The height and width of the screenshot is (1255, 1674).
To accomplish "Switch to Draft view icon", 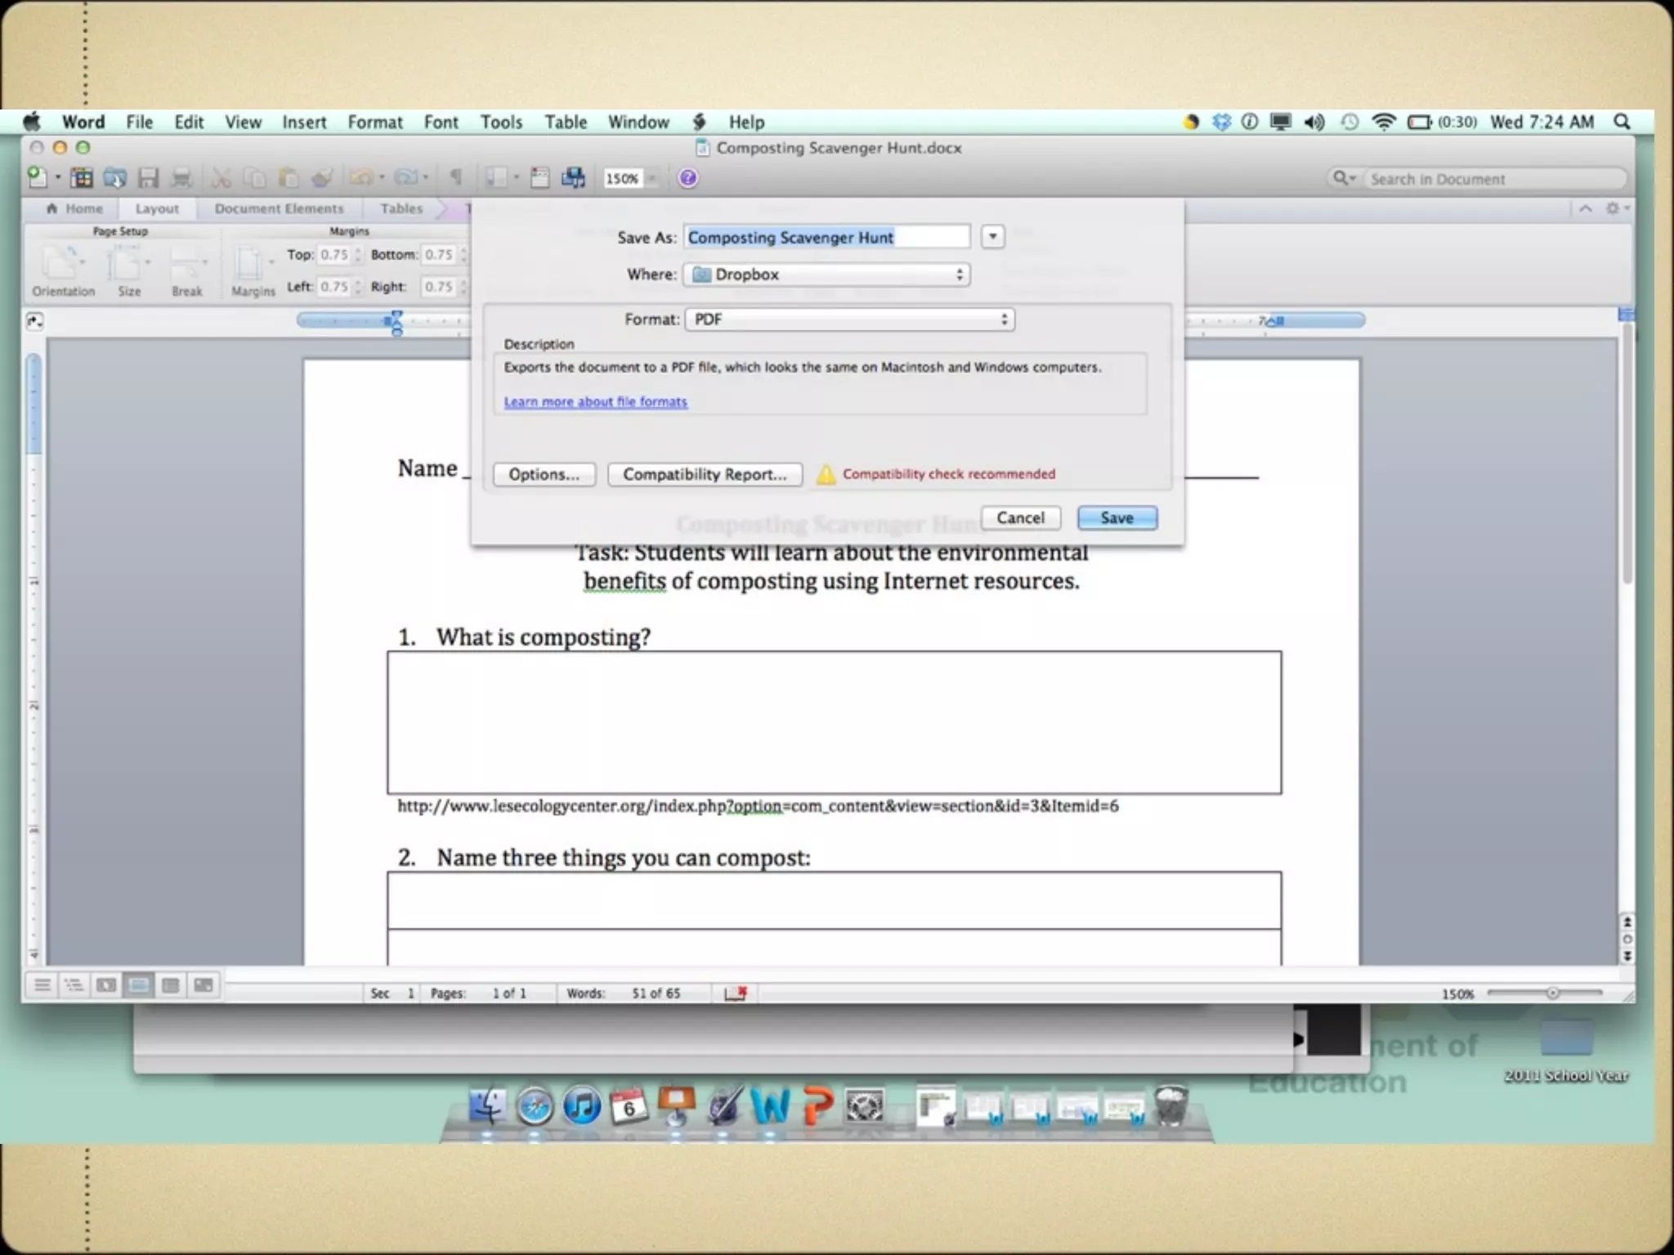I will point(42,985).
